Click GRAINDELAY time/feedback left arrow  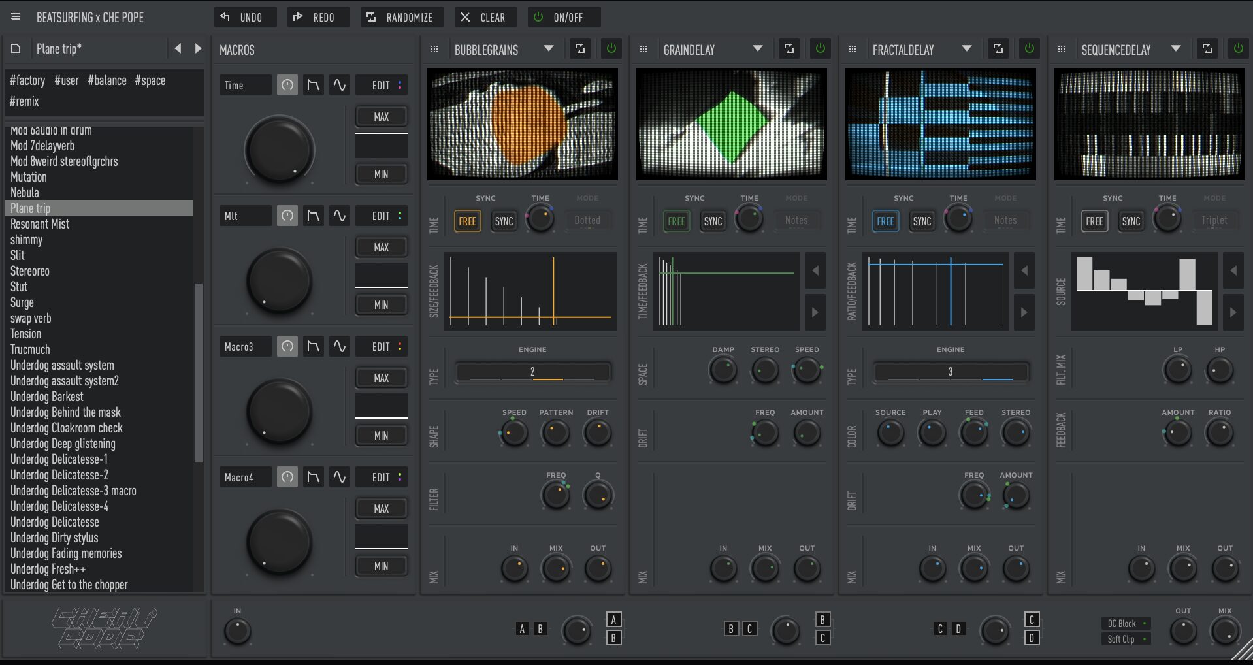(x=815, y=270)
